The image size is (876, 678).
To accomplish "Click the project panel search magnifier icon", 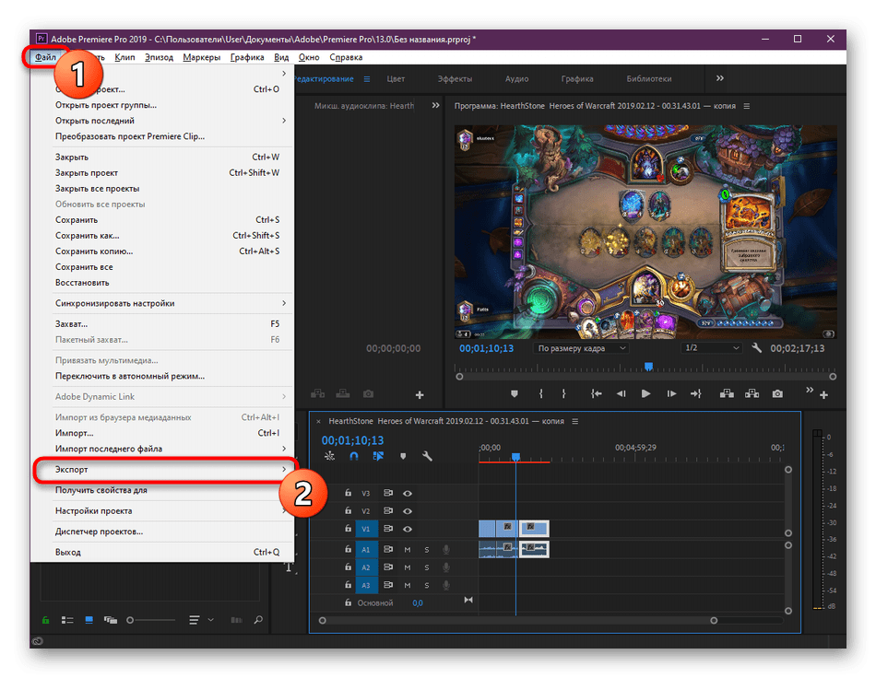I will 258,620.
